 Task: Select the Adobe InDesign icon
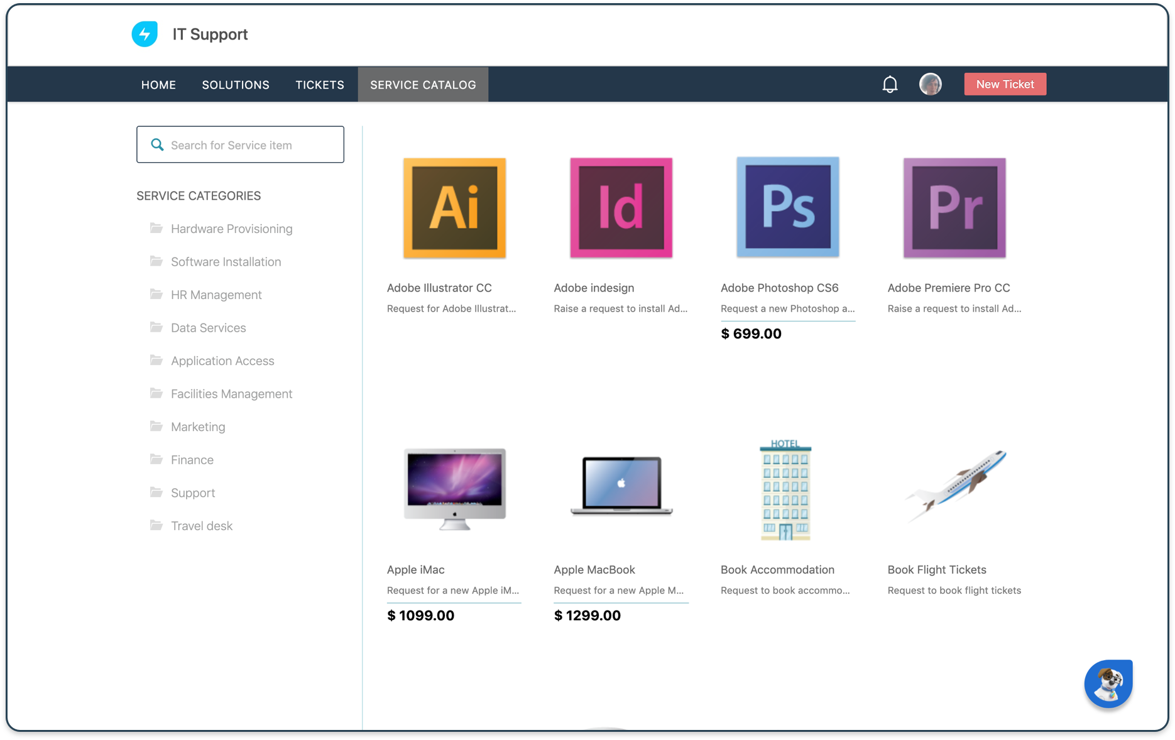(621, 208)
